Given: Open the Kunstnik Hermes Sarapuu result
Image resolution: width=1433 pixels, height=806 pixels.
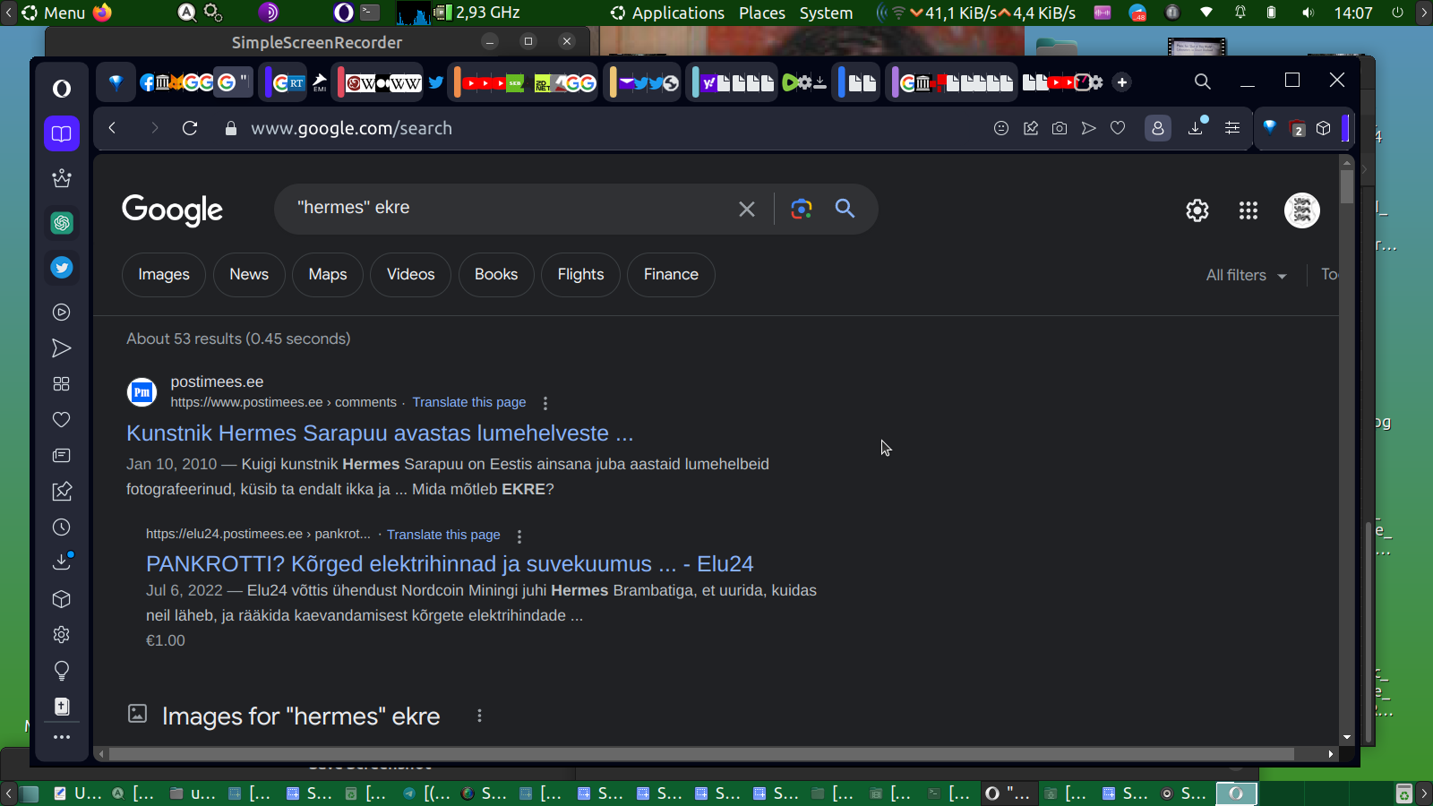Looking at the screenshot, I should pos(380,433).
